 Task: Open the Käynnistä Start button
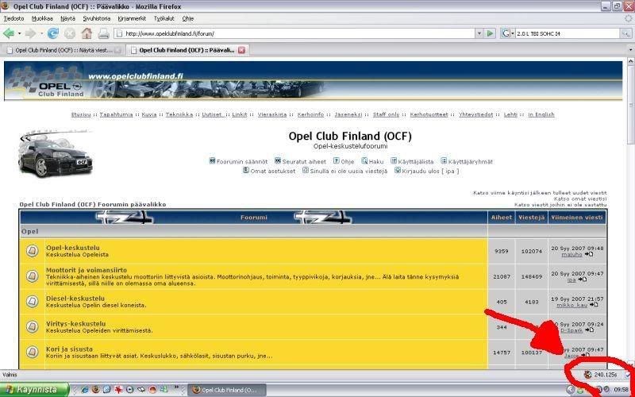click(x=33, y=390)
